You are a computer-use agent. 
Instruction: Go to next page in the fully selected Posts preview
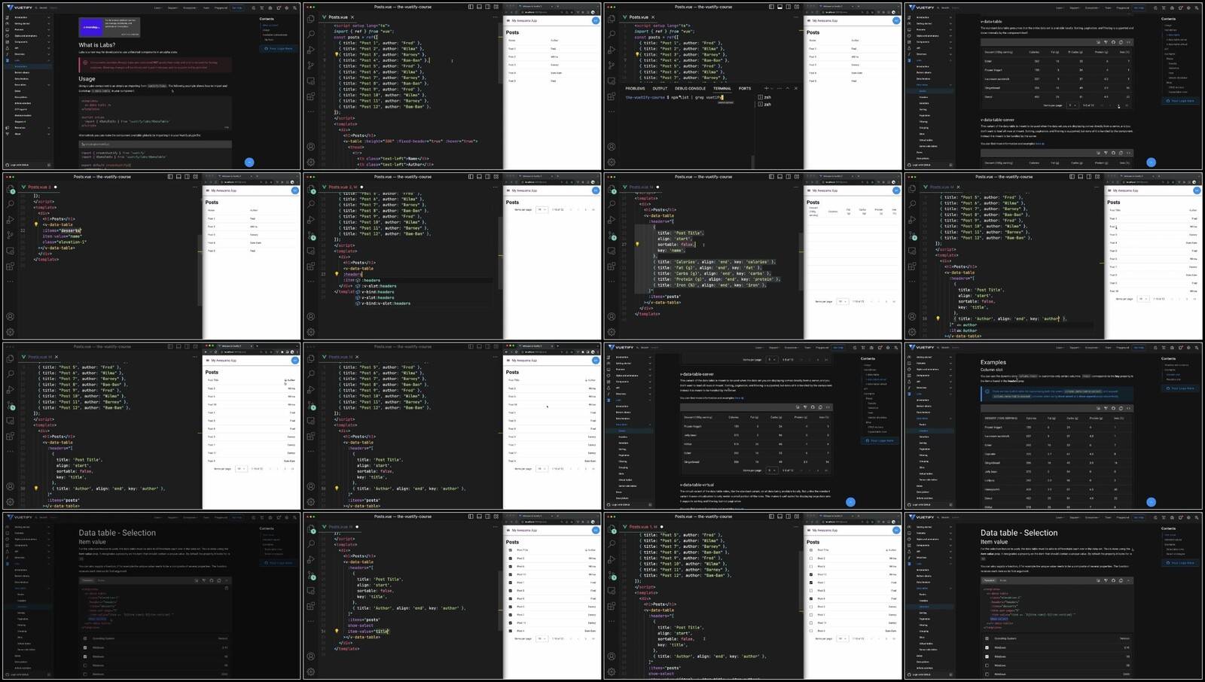click(x=585, y=638)
